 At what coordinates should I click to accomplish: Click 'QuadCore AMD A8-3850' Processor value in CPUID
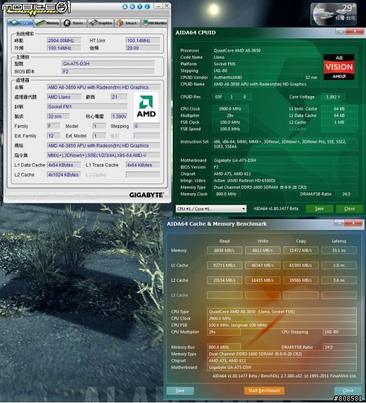[237, 50]
